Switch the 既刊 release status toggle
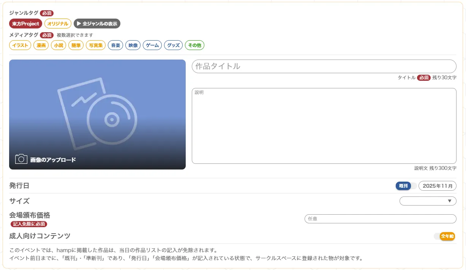466x270 pixels. 406,186
